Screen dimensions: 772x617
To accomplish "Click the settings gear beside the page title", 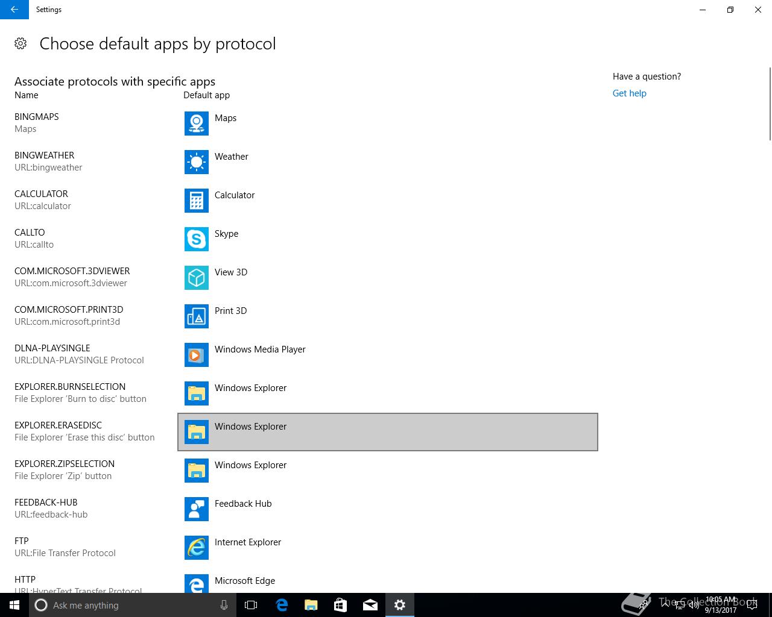I will [x=21, y=43].
